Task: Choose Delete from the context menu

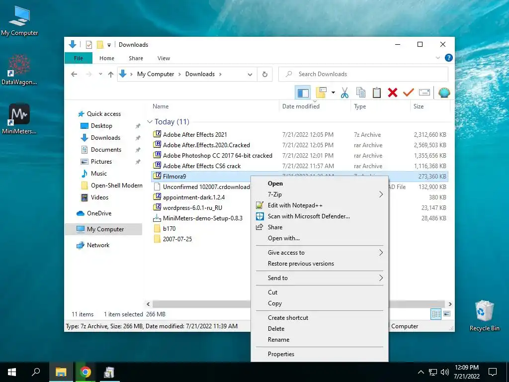Action: tap(276, 329)
